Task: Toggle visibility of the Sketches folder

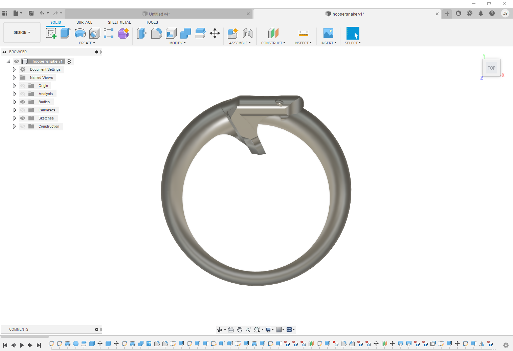Action: pyautogui.click(x=23, y=118)
